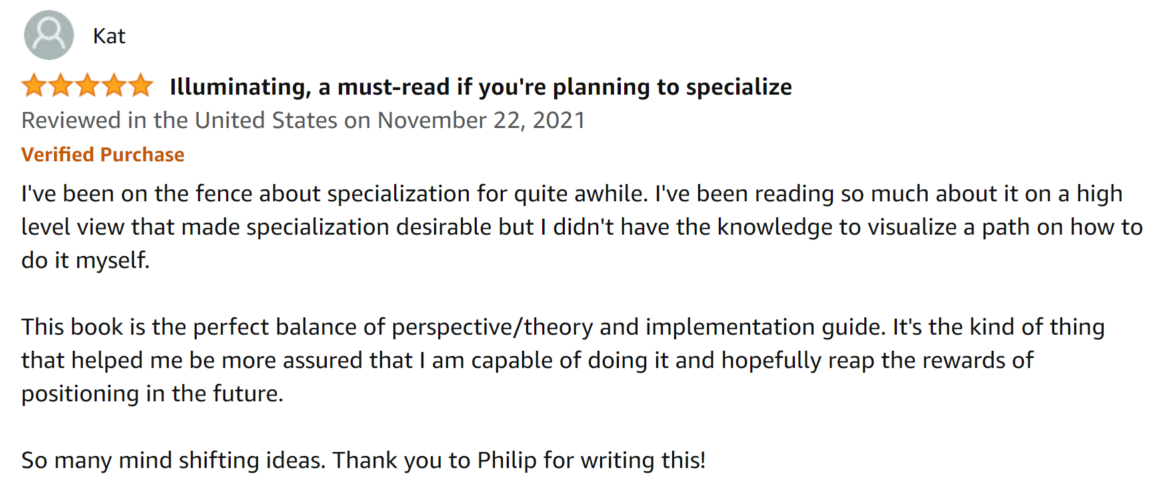The image size is (1155, 482).
Task: Click Kat's profile avatar icon
Action: 49,35
